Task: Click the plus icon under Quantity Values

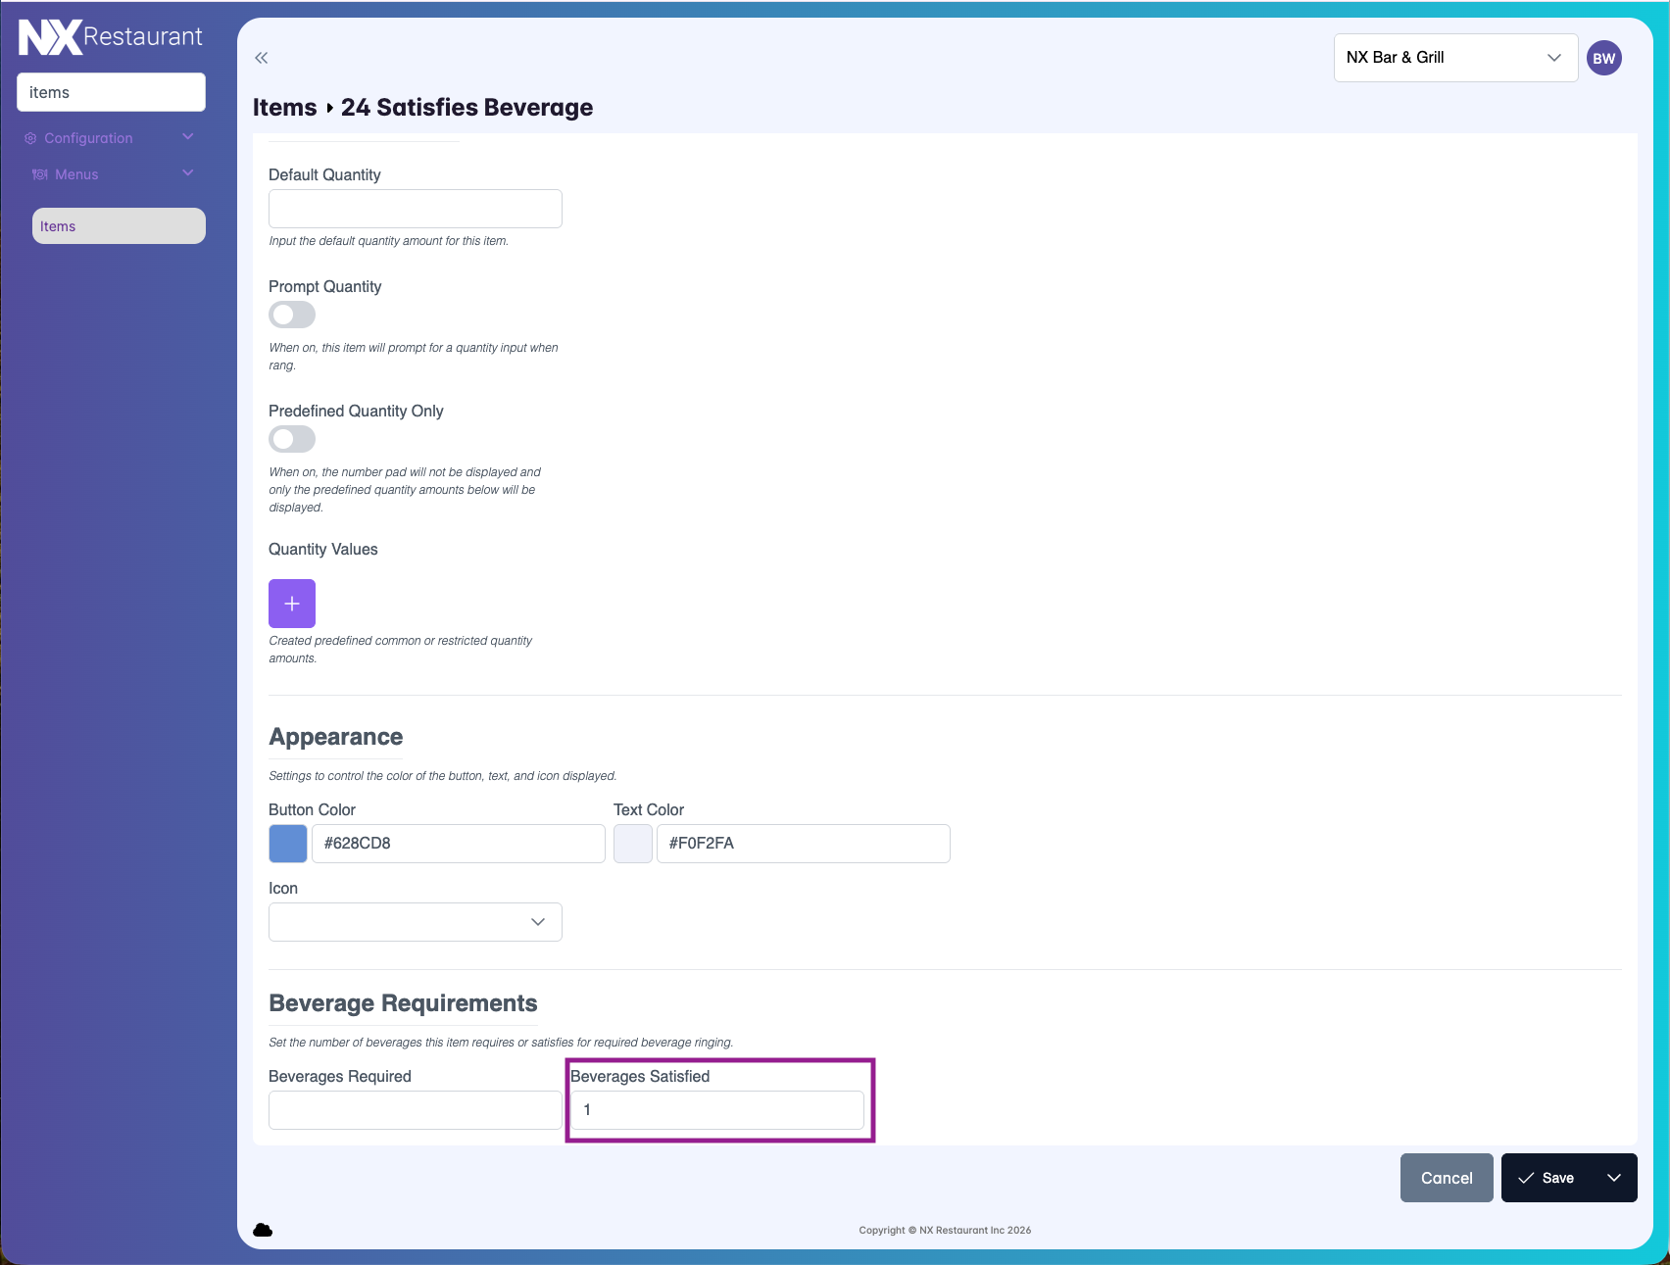Action: tap(292, 604)
